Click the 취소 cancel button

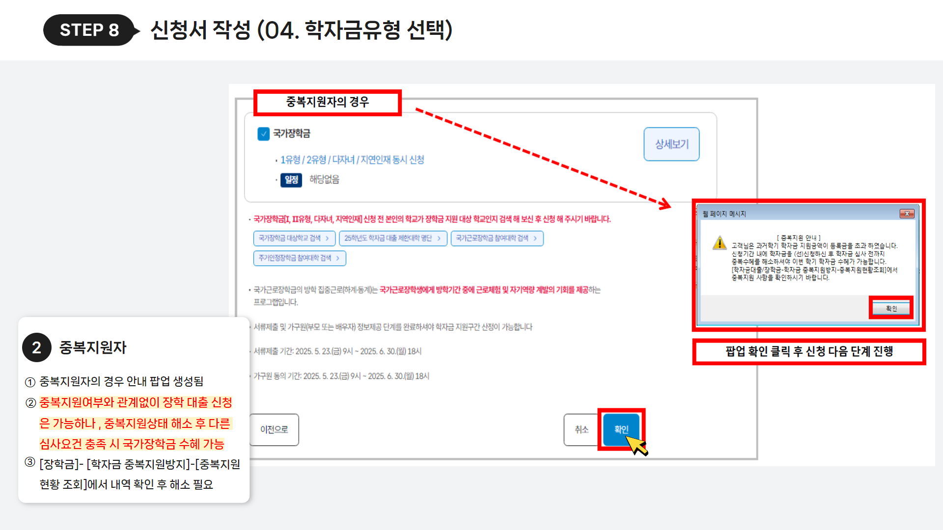pos(582,429)
